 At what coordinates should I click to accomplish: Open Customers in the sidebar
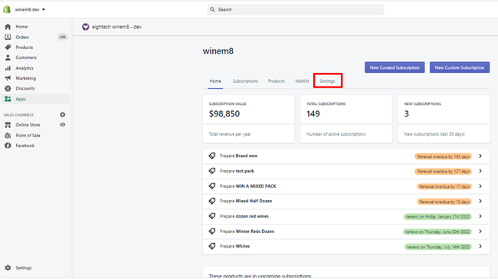[x=26, y=57]
